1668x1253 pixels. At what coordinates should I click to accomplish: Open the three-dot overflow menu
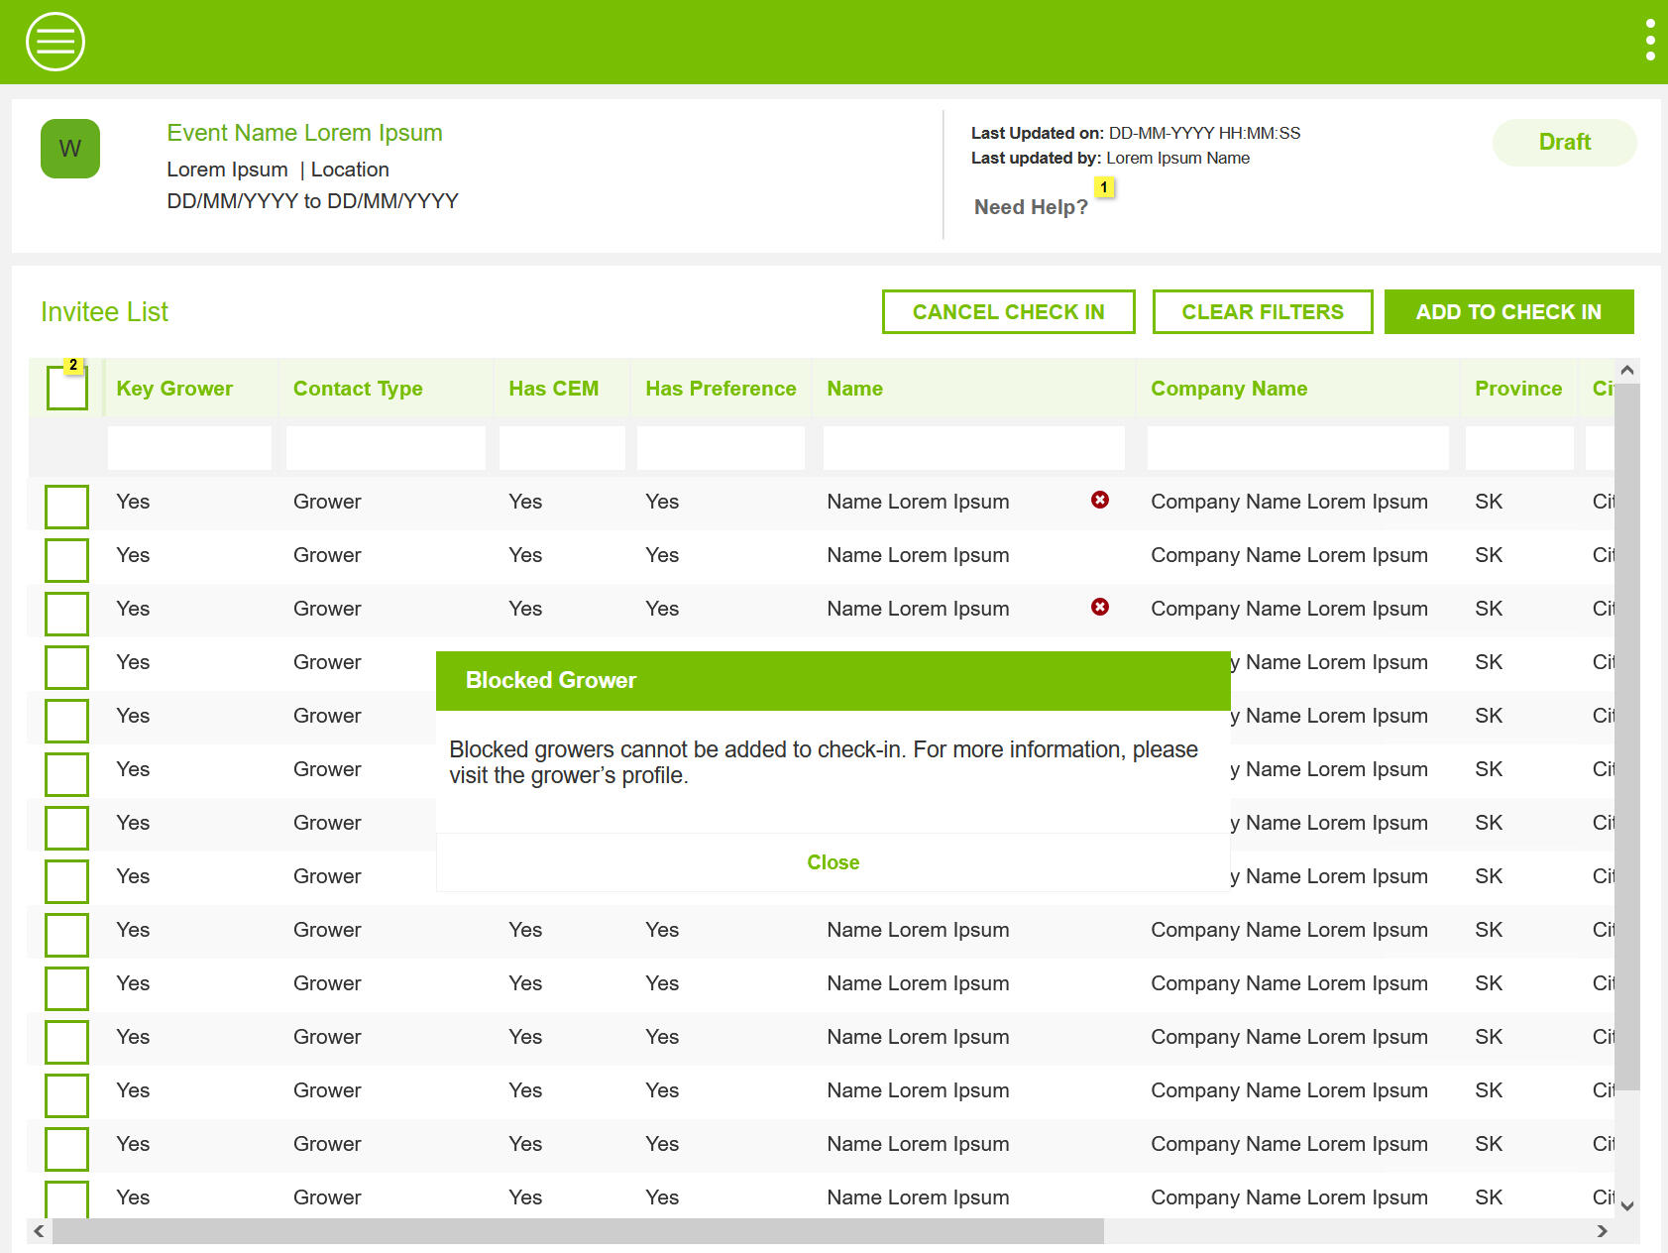tap(1649, 40)
